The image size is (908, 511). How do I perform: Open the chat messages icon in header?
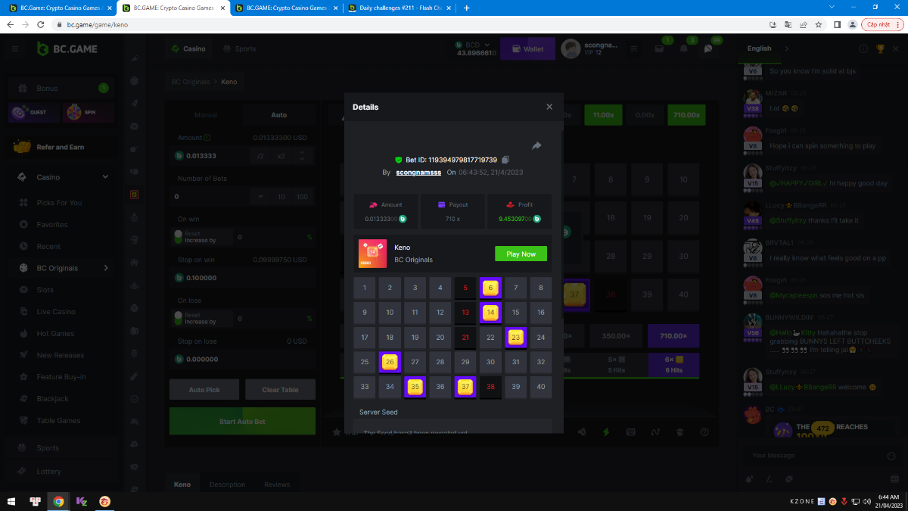click(x=708, y=49)
